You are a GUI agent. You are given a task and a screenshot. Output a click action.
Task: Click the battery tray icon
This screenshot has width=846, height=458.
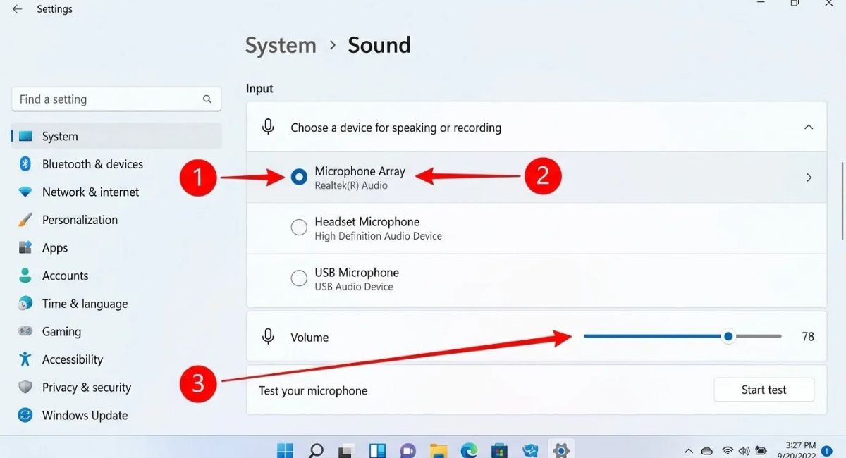pyautogui.click(x=761, y=450)
